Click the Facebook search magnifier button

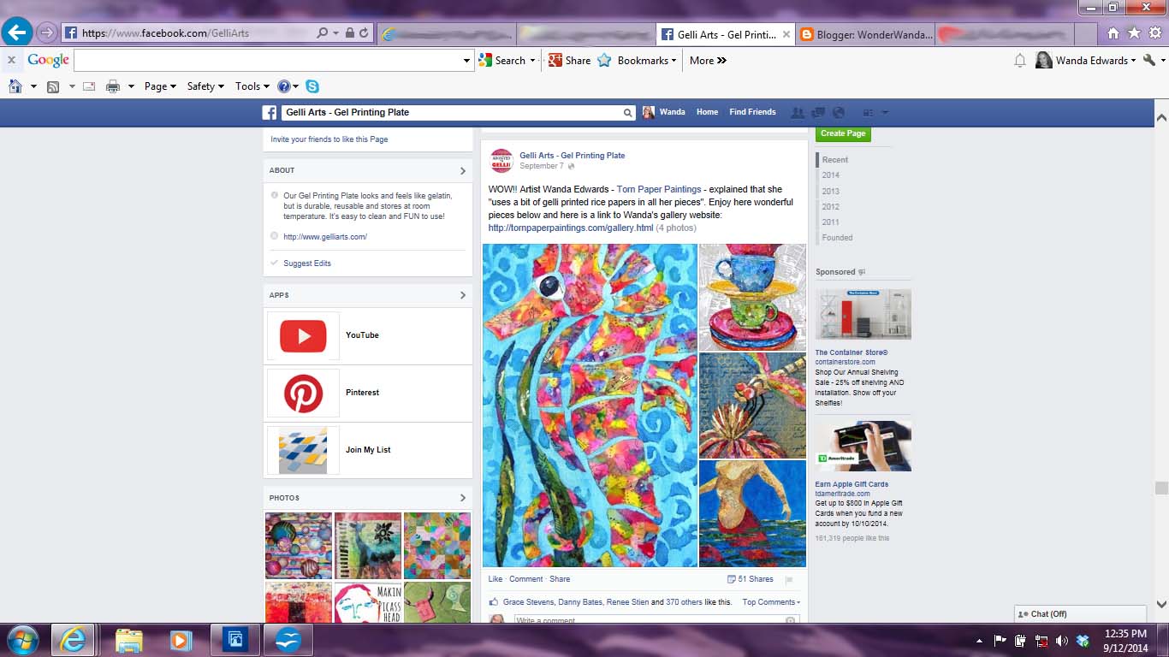point(628,112)
